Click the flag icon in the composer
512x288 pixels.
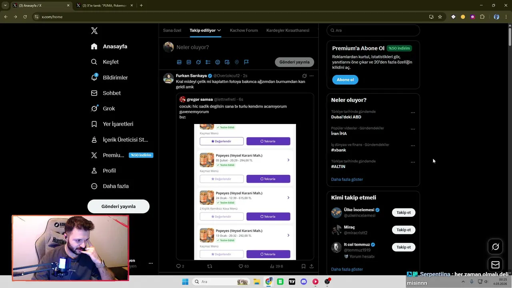pyautogui.click(x=246, y=62)
